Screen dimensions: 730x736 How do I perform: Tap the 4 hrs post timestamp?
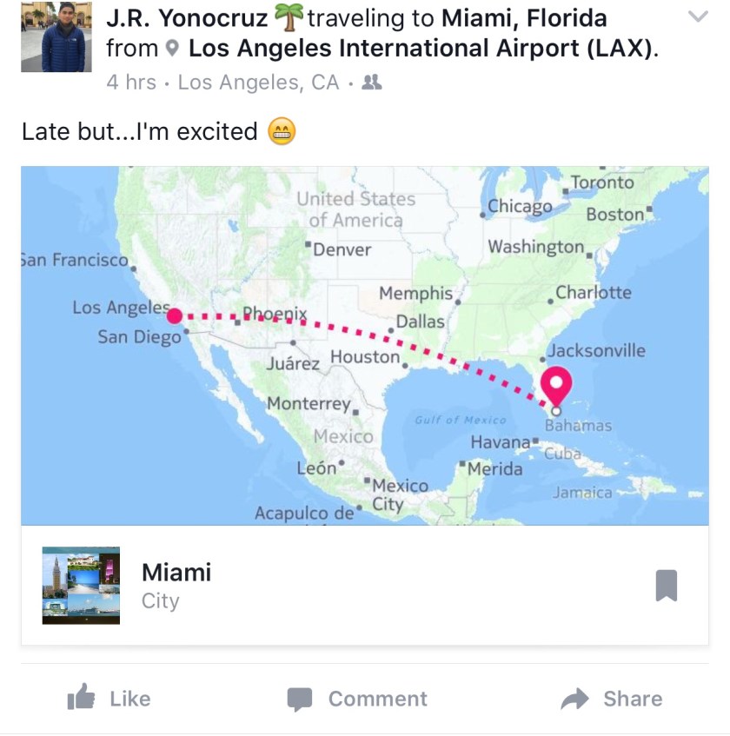[131, 83]
